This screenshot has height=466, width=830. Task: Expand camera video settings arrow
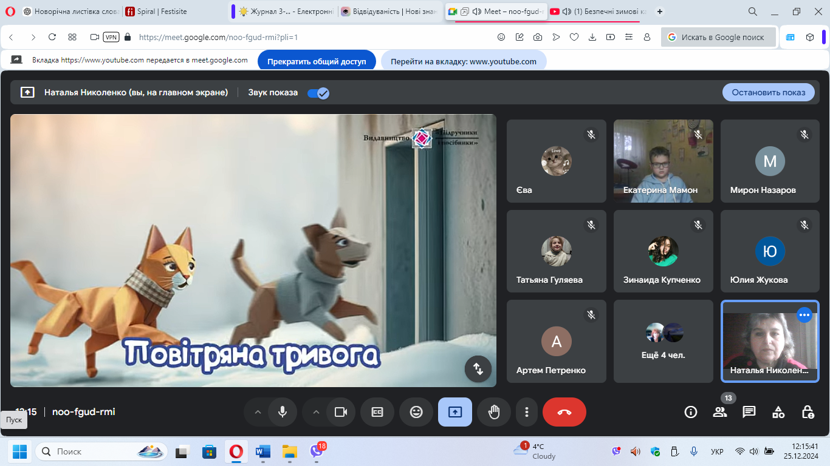pyautogui.click(x=315, y=412)
